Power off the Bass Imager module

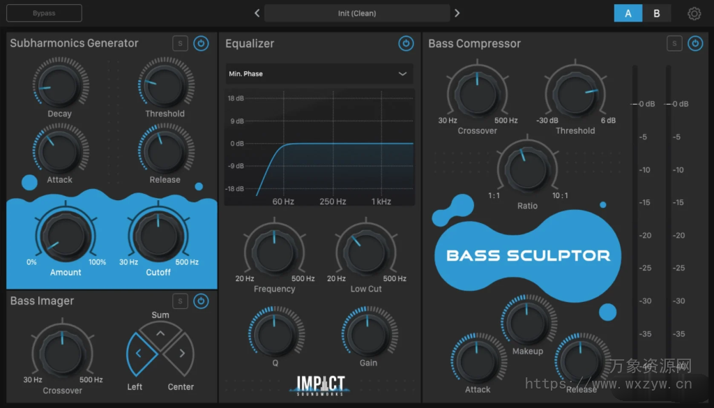(x=201, y=301)
